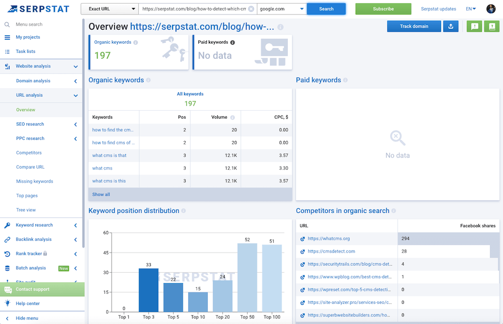Click the Top 3 bar in chart
The width and height of the screenshot is (503, 324).
pyautogui.click(x=148, y=290)
